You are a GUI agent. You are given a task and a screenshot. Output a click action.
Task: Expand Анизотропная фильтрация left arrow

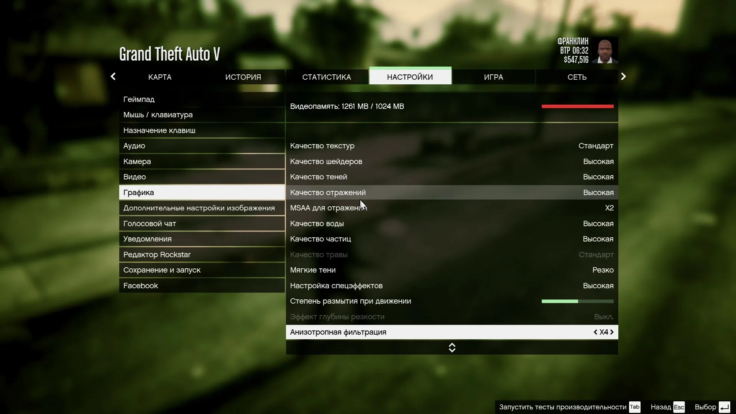pyautogui.click(x=595, y=332)
